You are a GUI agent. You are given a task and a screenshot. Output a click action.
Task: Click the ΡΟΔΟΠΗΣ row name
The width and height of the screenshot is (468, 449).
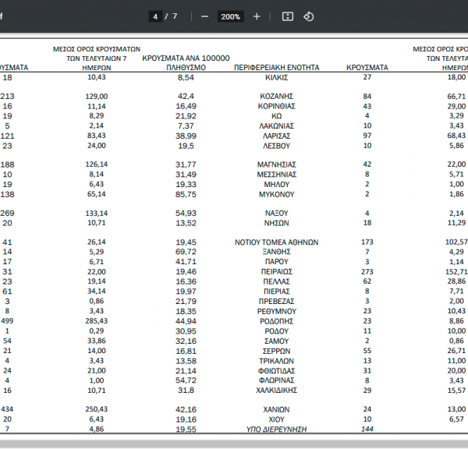click(277, 321)
